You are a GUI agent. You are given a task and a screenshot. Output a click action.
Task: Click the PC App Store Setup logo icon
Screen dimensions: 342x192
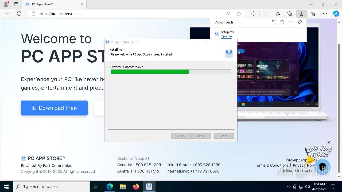click(x=229, y=53)
